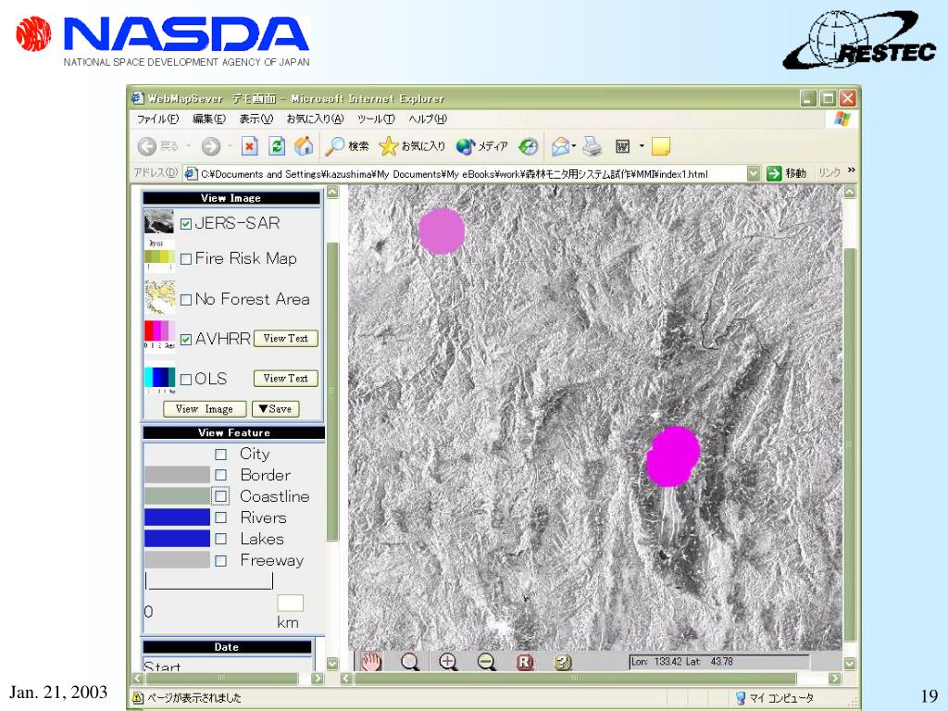Click View Text button next to AVHRR
Viewport: 948px width, 711px height.
coord(285,339)
